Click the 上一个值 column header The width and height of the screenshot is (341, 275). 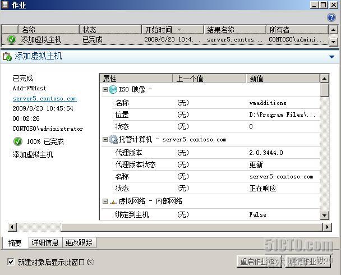[209, 79]
